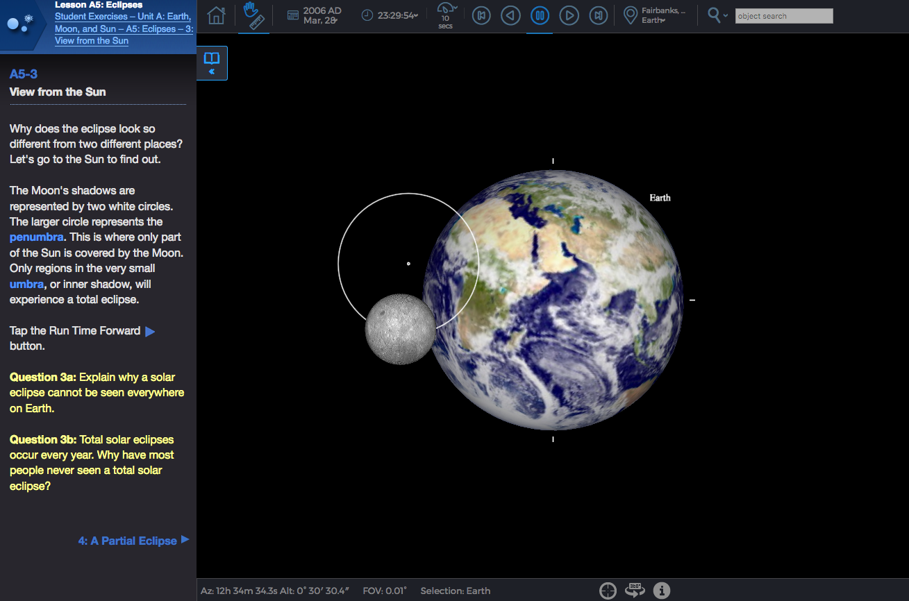Open the date picker showing 2006 AD
This screenshot has height=601, width=909.
point(314,15)
